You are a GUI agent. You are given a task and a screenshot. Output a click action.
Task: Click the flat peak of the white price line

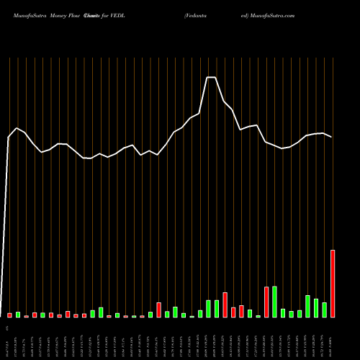(x=211, y=77)
